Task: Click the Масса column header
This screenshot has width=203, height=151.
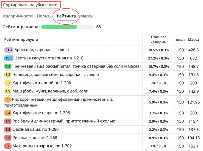Action: coord(193,40)
